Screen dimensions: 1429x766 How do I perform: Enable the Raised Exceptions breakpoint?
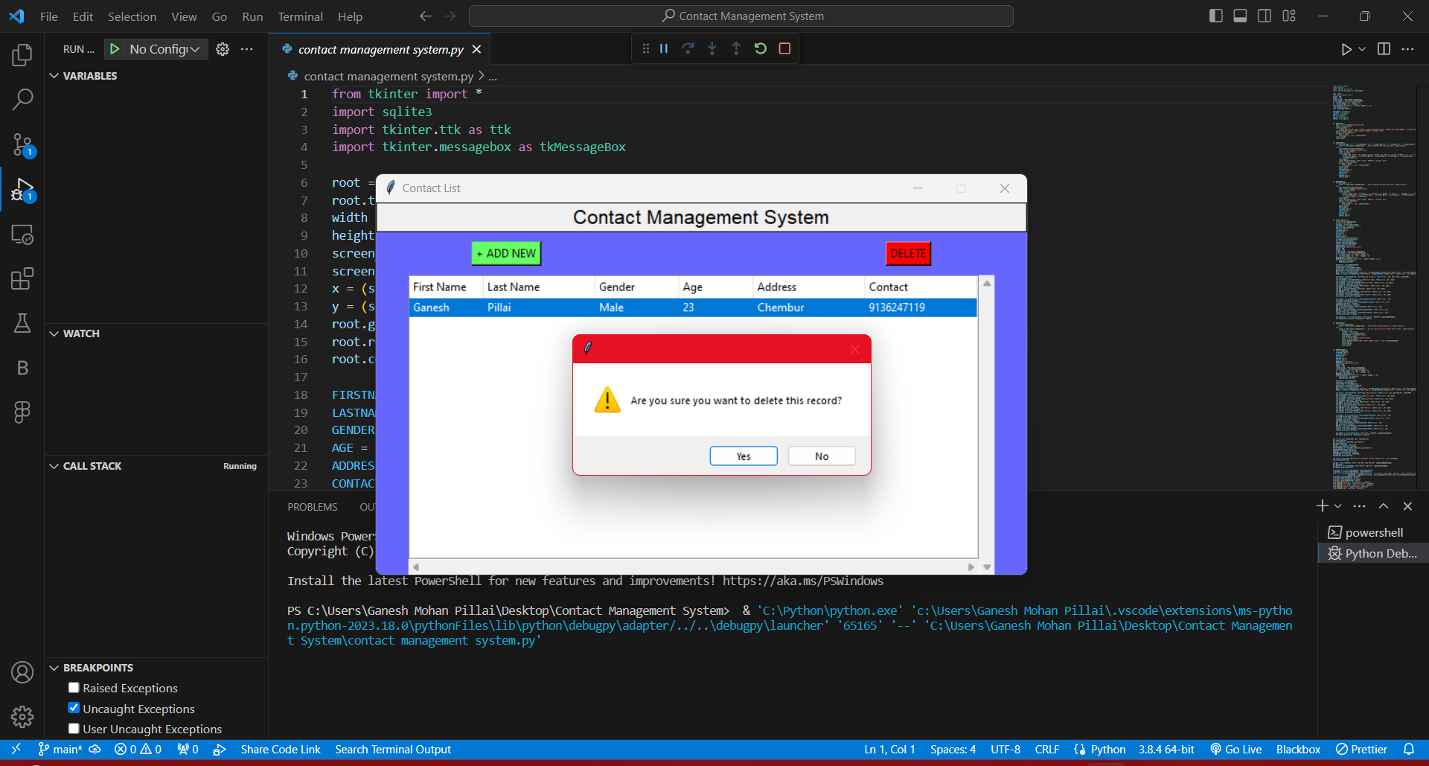(x=73, y=687)
